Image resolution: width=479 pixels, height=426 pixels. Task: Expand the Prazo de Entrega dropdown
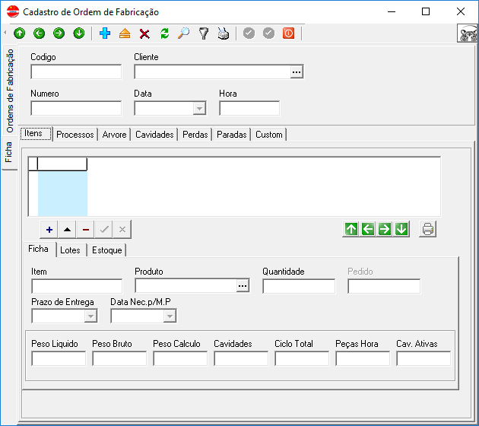90,316
